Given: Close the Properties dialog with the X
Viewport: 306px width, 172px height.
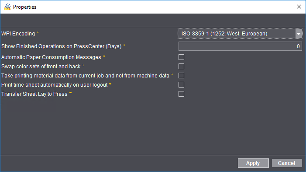Looking at the screenshot, I should point(299,7).
